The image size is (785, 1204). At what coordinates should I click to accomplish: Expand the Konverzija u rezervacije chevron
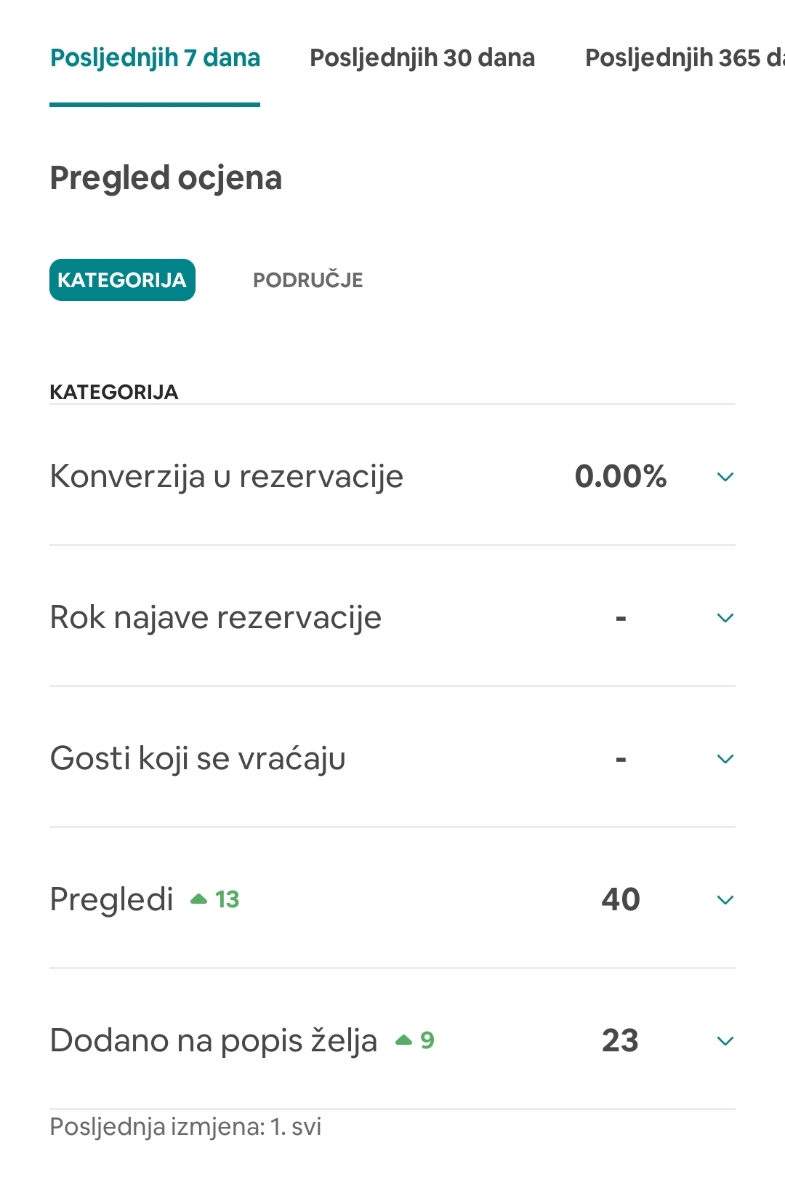[x=725, y=477]
